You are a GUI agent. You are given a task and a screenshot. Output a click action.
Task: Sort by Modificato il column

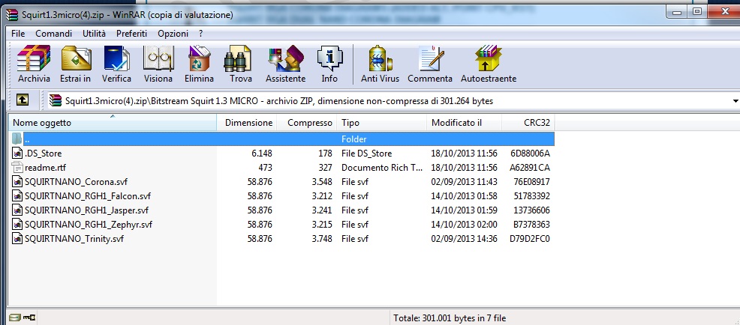465,123
